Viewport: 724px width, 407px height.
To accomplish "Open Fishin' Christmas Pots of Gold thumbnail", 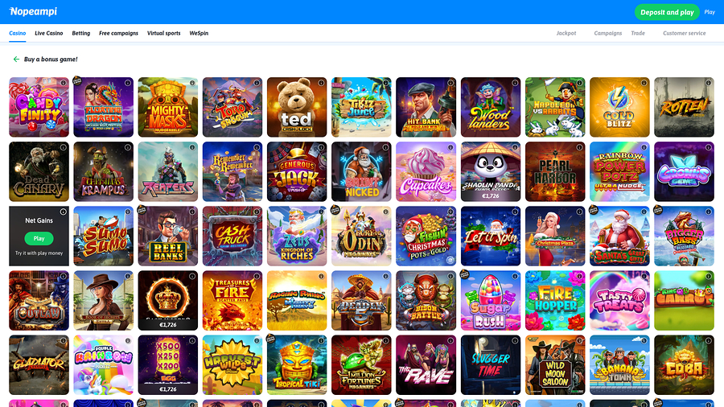I will [426, 236].
